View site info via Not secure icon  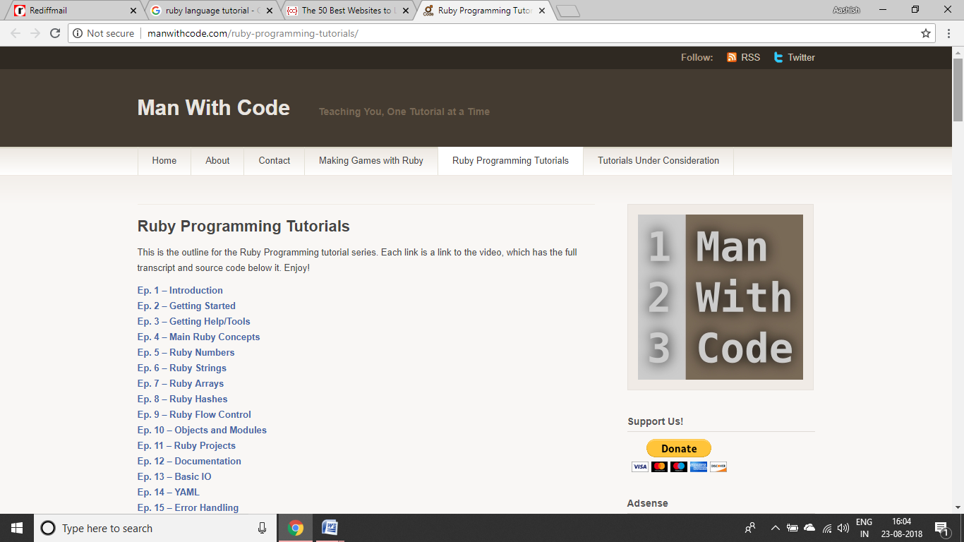78,33
